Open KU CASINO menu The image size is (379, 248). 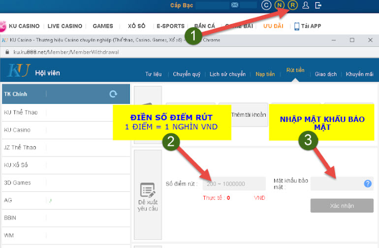[24, 26]
